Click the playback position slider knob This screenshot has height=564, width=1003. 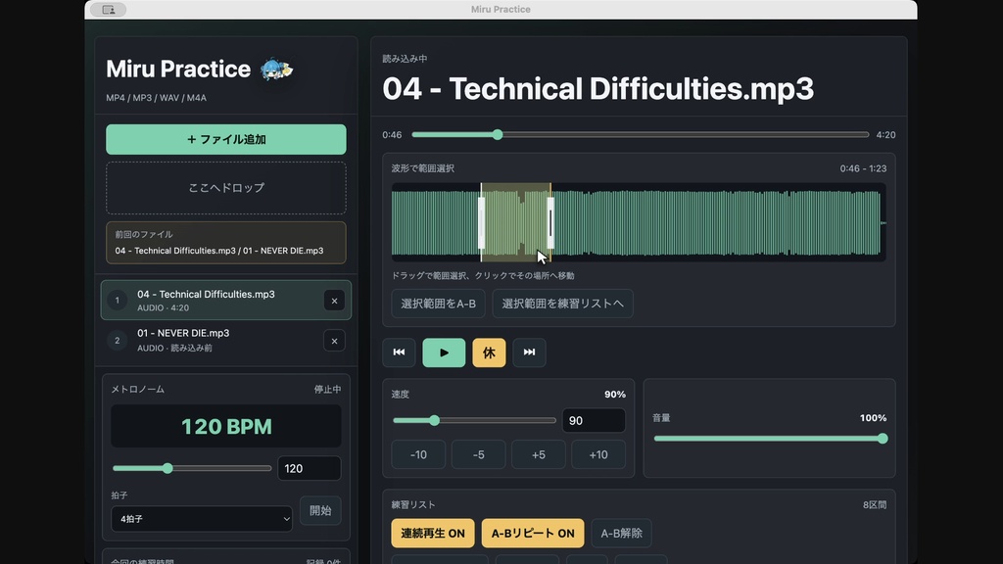point(498,135)
